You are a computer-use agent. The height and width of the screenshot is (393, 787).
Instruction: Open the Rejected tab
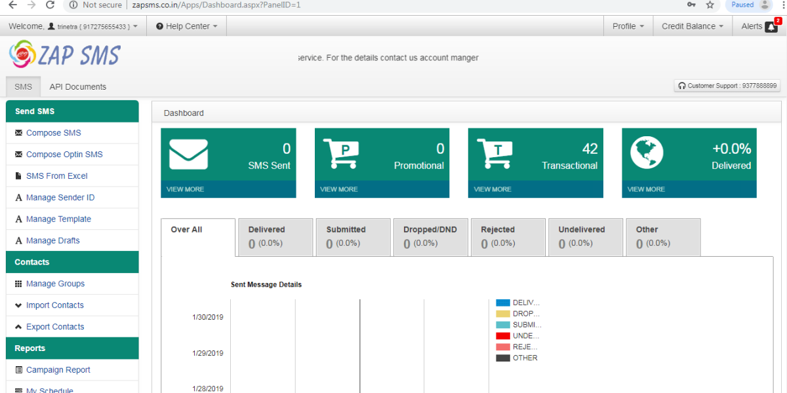[x=508, y=237]
